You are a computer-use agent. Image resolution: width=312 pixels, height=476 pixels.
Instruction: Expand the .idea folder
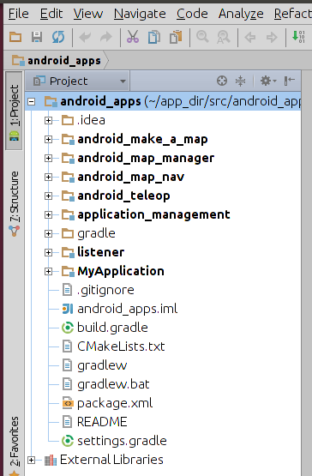48,121
